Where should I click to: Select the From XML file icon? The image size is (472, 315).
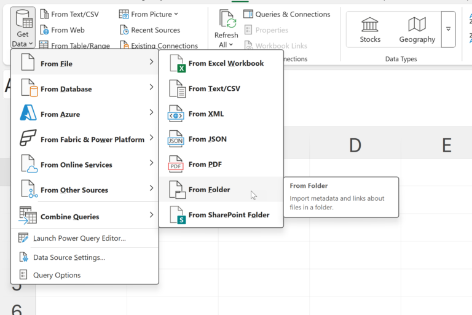[x=177, y=114]
